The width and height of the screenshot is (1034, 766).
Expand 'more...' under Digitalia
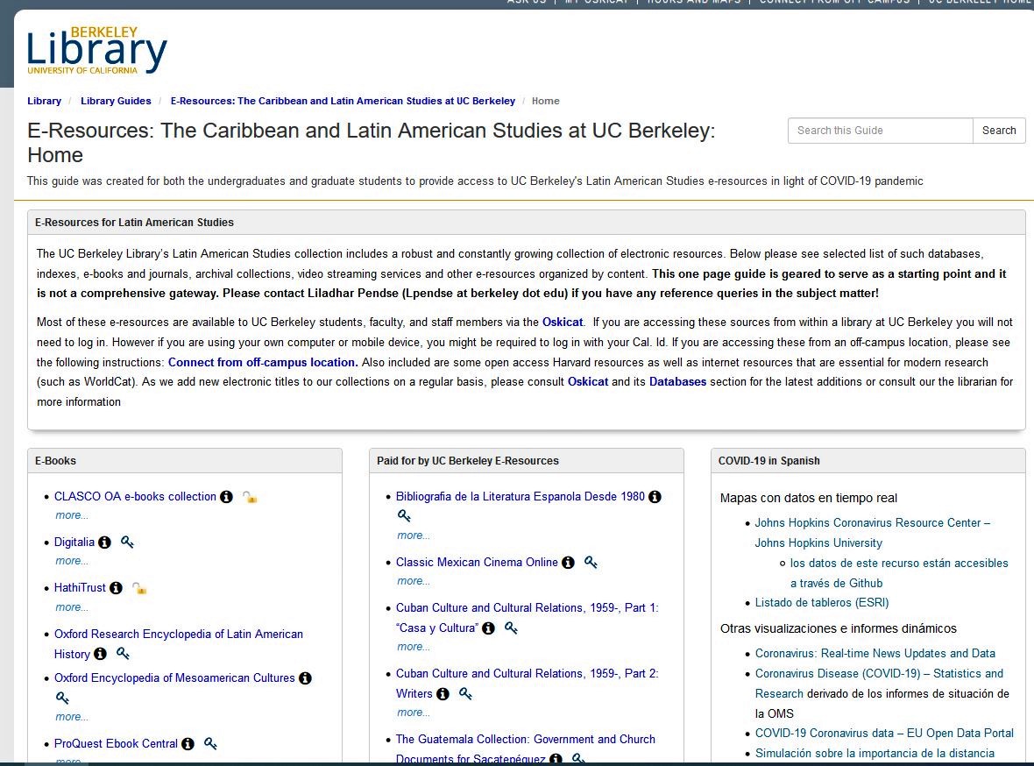(72, 561)
